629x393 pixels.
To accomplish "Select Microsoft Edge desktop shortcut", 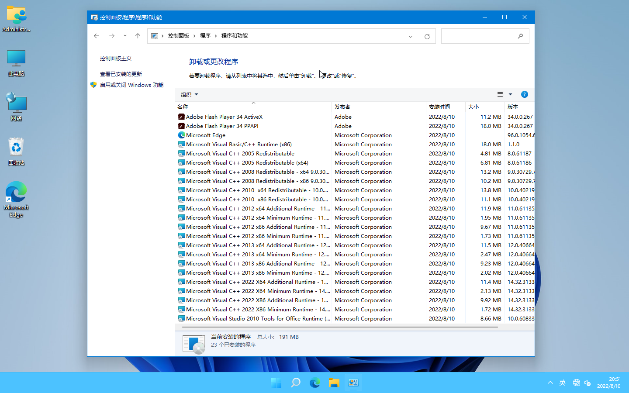I will pyautogui.click(x=16, y=200).
